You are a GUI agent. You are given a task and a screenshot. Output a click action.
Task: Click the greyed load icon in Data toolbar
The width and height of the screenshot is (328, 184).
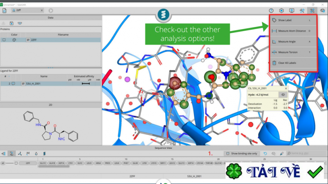click(x=3, y=23)
